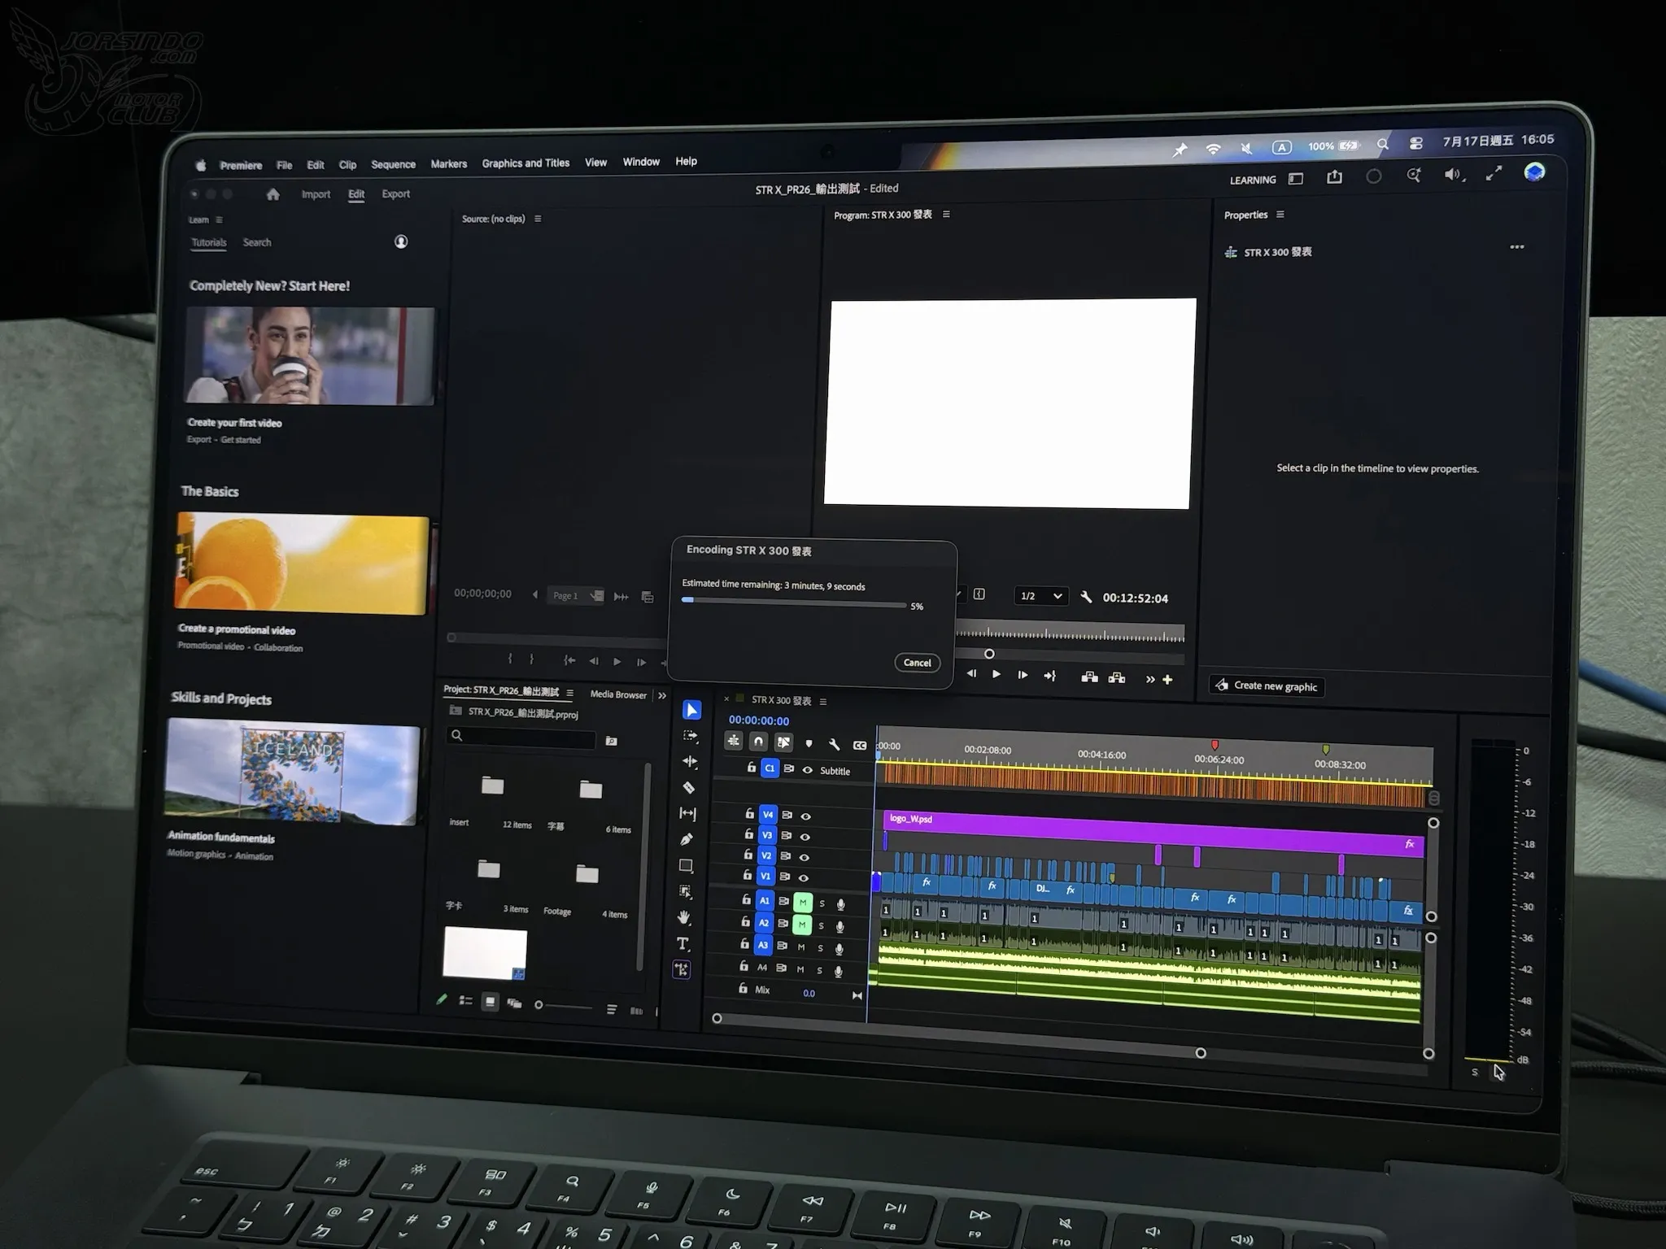This screenshot has height=1249, width=1666.
Task: Open playback resolution 1/2 dropdown
Action: click(1041, 596)
